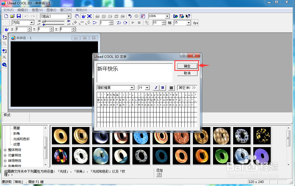The width and height of the screenshot is (295, 186).
Task: Expand the 整体特效 tree node
Action: tap(5, 150)
